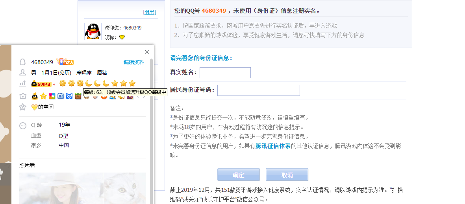The width and height of the screenshot is (465, 204).
Task: Click 编辑资料 to edit profile
Action: (x=134, y=62)
